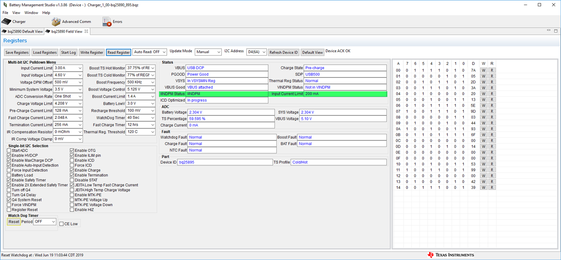
Task: Expand the Charge Voltage Limit dropdown
Action: pyautogui.click(x=68, y=103)
